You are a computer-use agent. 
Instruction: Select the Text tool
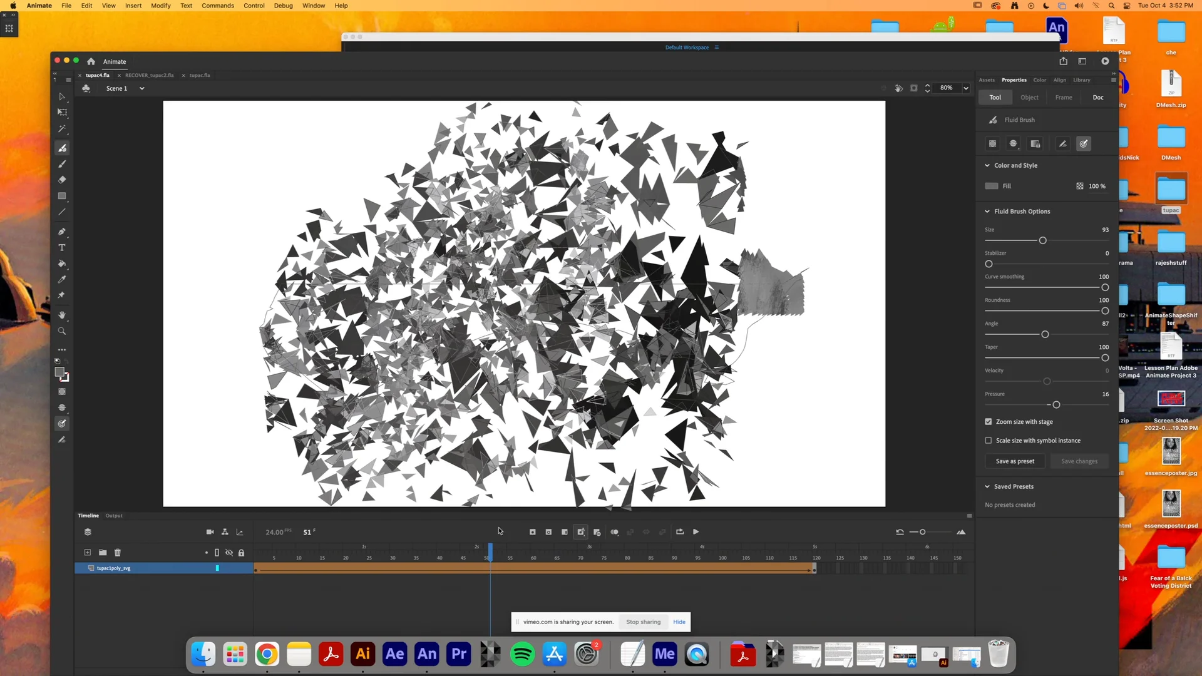click(62, 248)
